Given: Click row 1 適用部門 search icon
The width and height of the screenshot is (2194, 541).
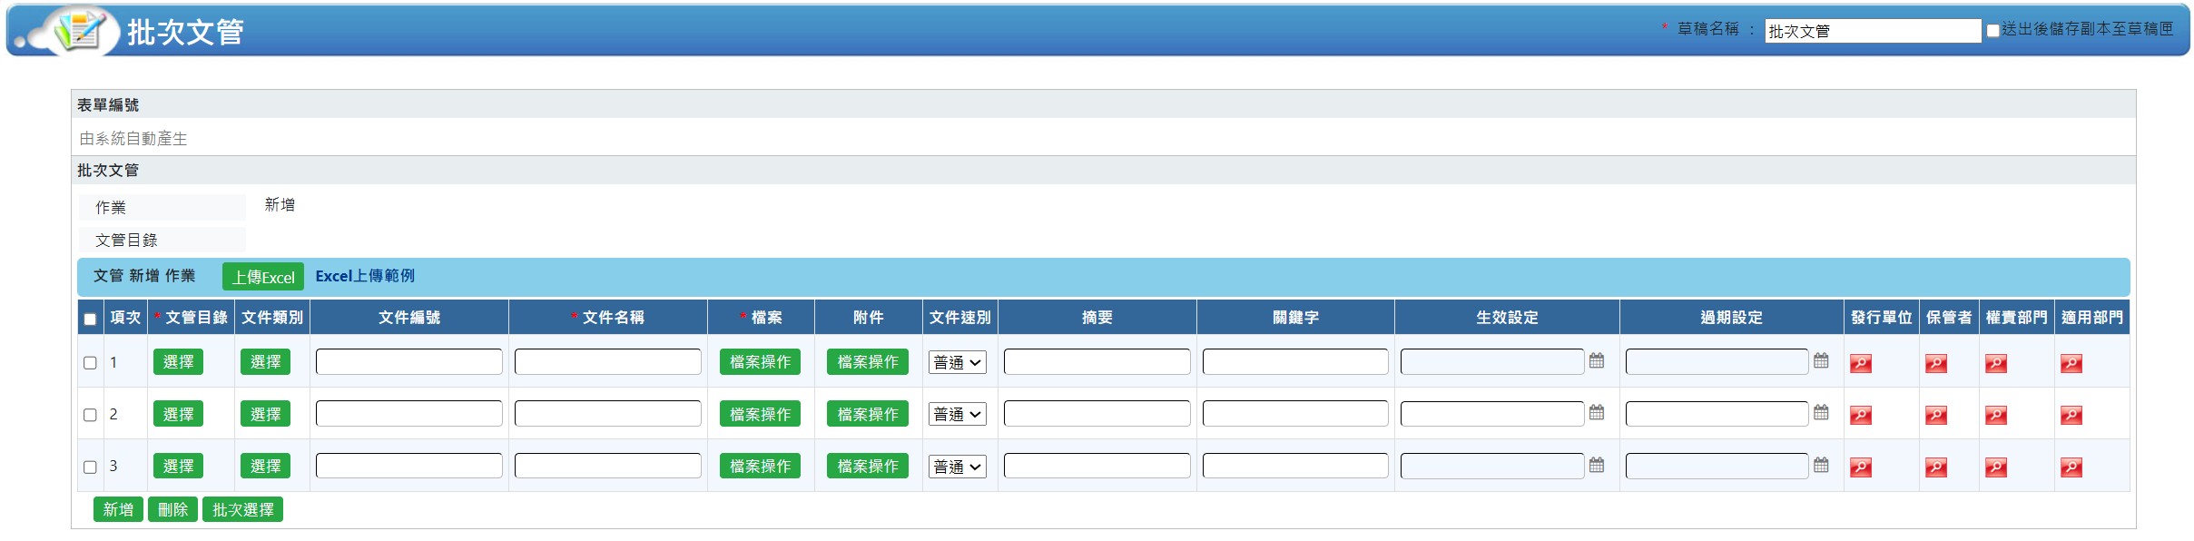Looking at the screenshot, I should (2071, 364).
